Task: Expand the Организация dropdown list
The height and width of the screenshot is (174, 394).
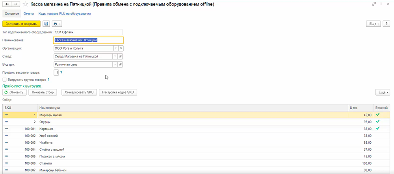Action: (115, 48)
